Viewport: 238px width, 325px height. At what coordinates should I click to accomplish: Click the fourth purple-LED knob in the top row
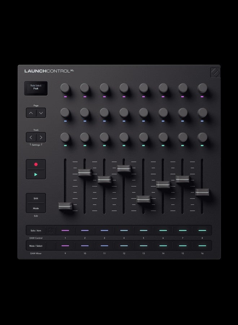[x=124, y=88]
